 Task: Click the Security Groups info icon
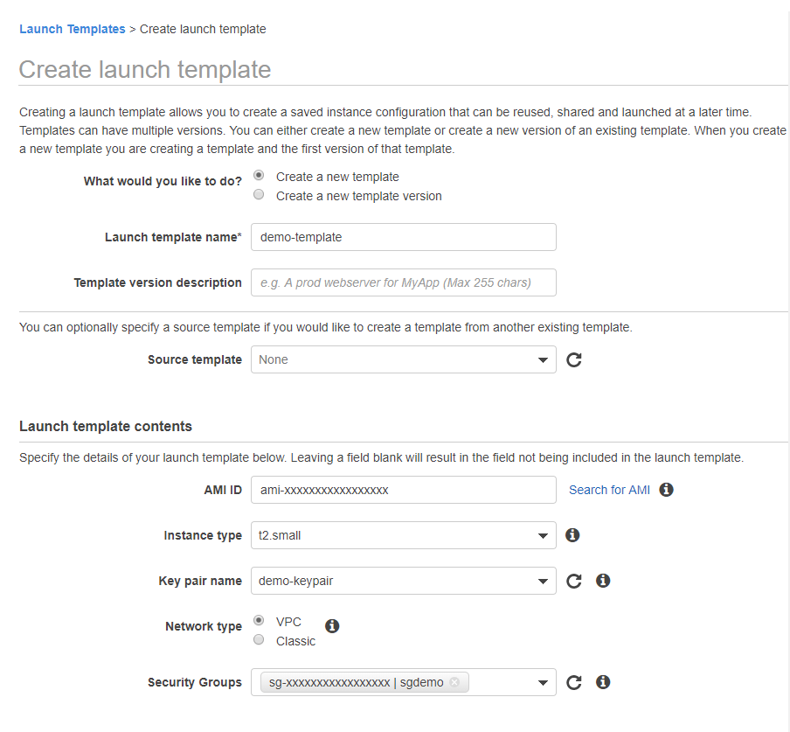click(x=603, y=682)
